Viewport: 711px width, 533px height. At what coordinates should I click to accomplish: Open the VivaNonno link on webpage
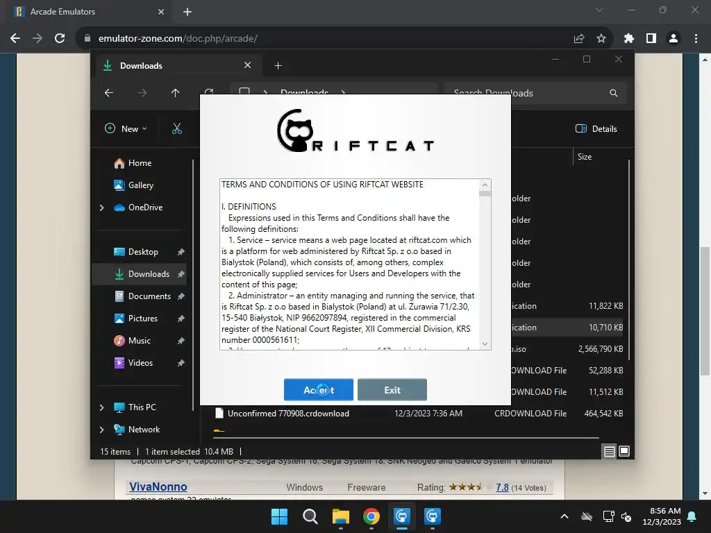pyautogui.click(x=158, y=487)
